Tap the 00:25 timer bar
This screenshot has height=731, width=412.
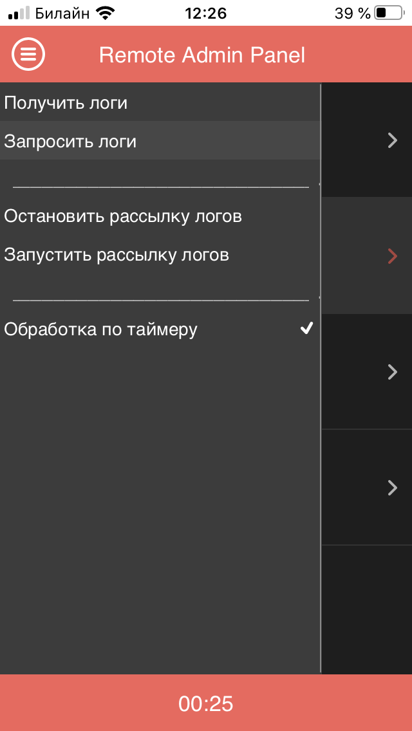tap(206, 703)
